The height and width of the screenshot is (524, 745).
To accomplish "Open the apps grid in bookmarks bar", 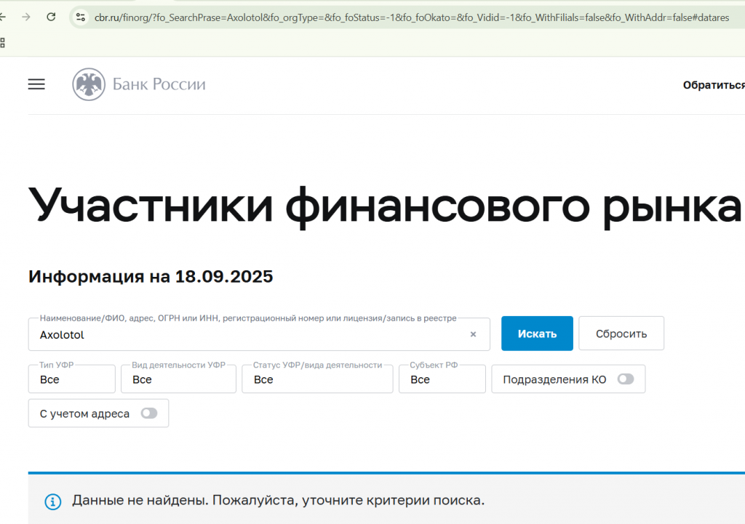I will (2, 43).
